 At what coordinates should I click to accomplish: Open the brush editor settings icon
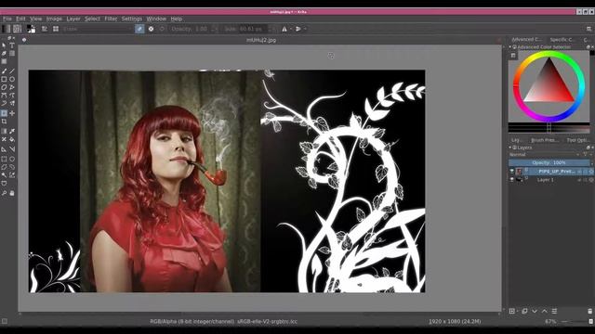point(45,29)
